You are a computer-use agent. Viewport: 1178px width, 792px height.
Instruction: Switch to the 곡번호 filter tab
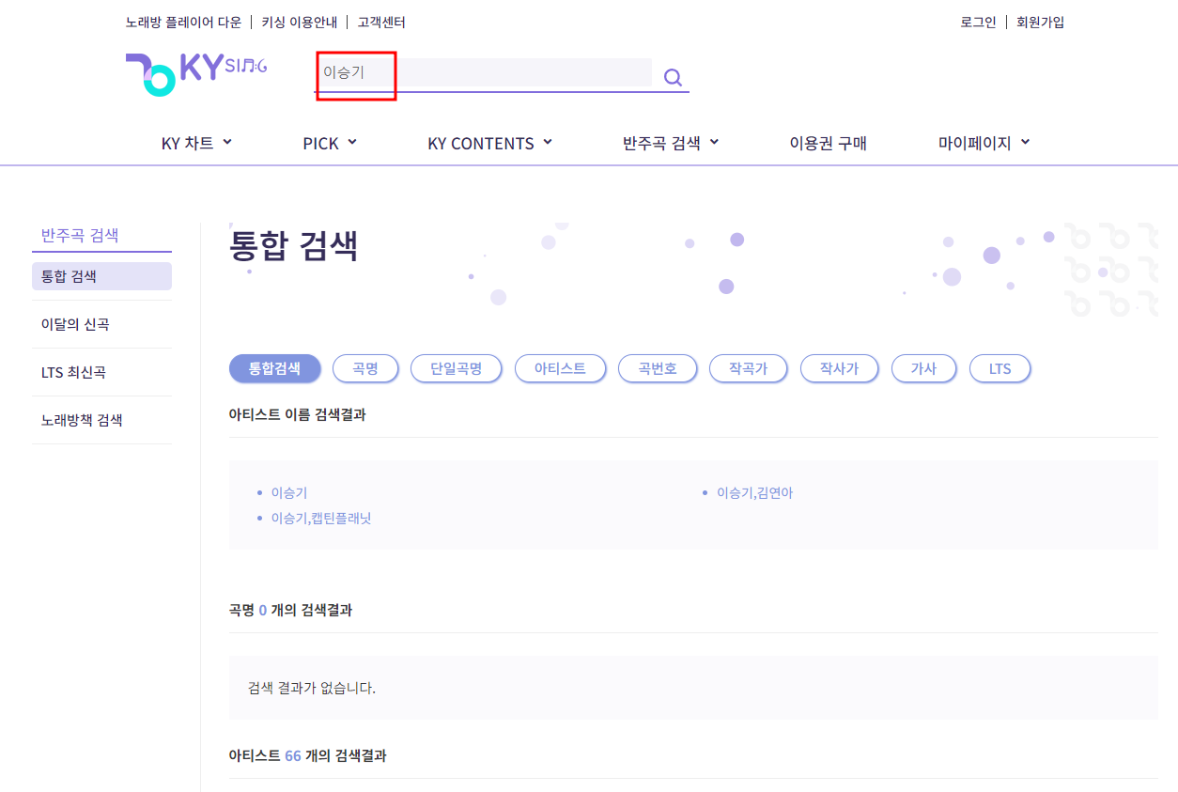(x=658, y=368)
